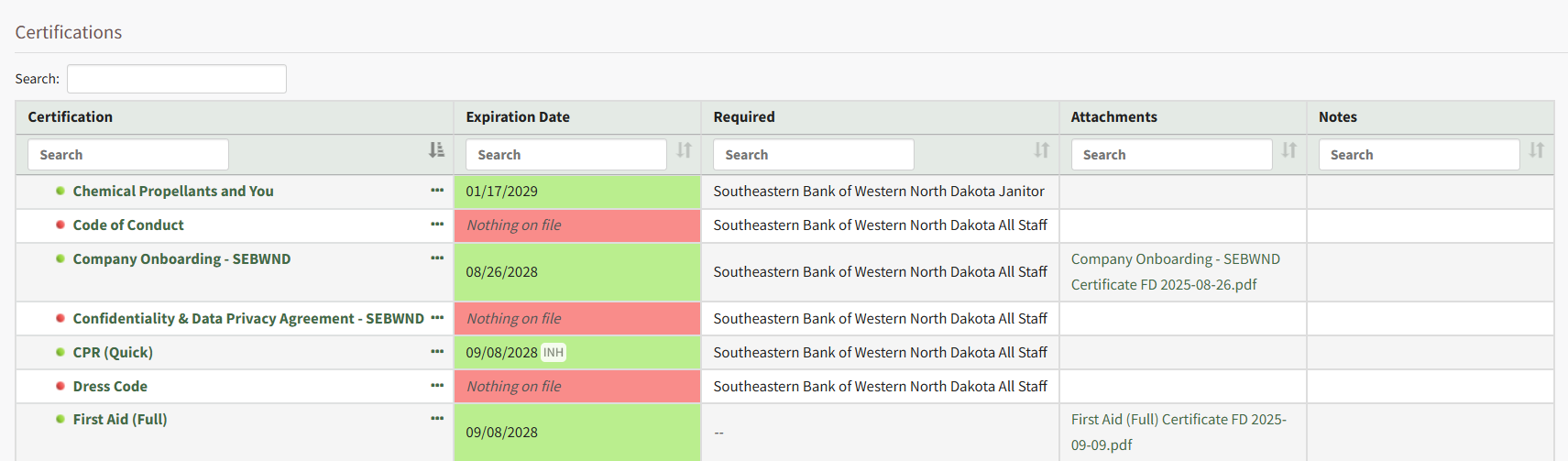Open options menu for Code of Conduct
The height and width of the screenshot is (461, 1568).
[x=437, y=225]
